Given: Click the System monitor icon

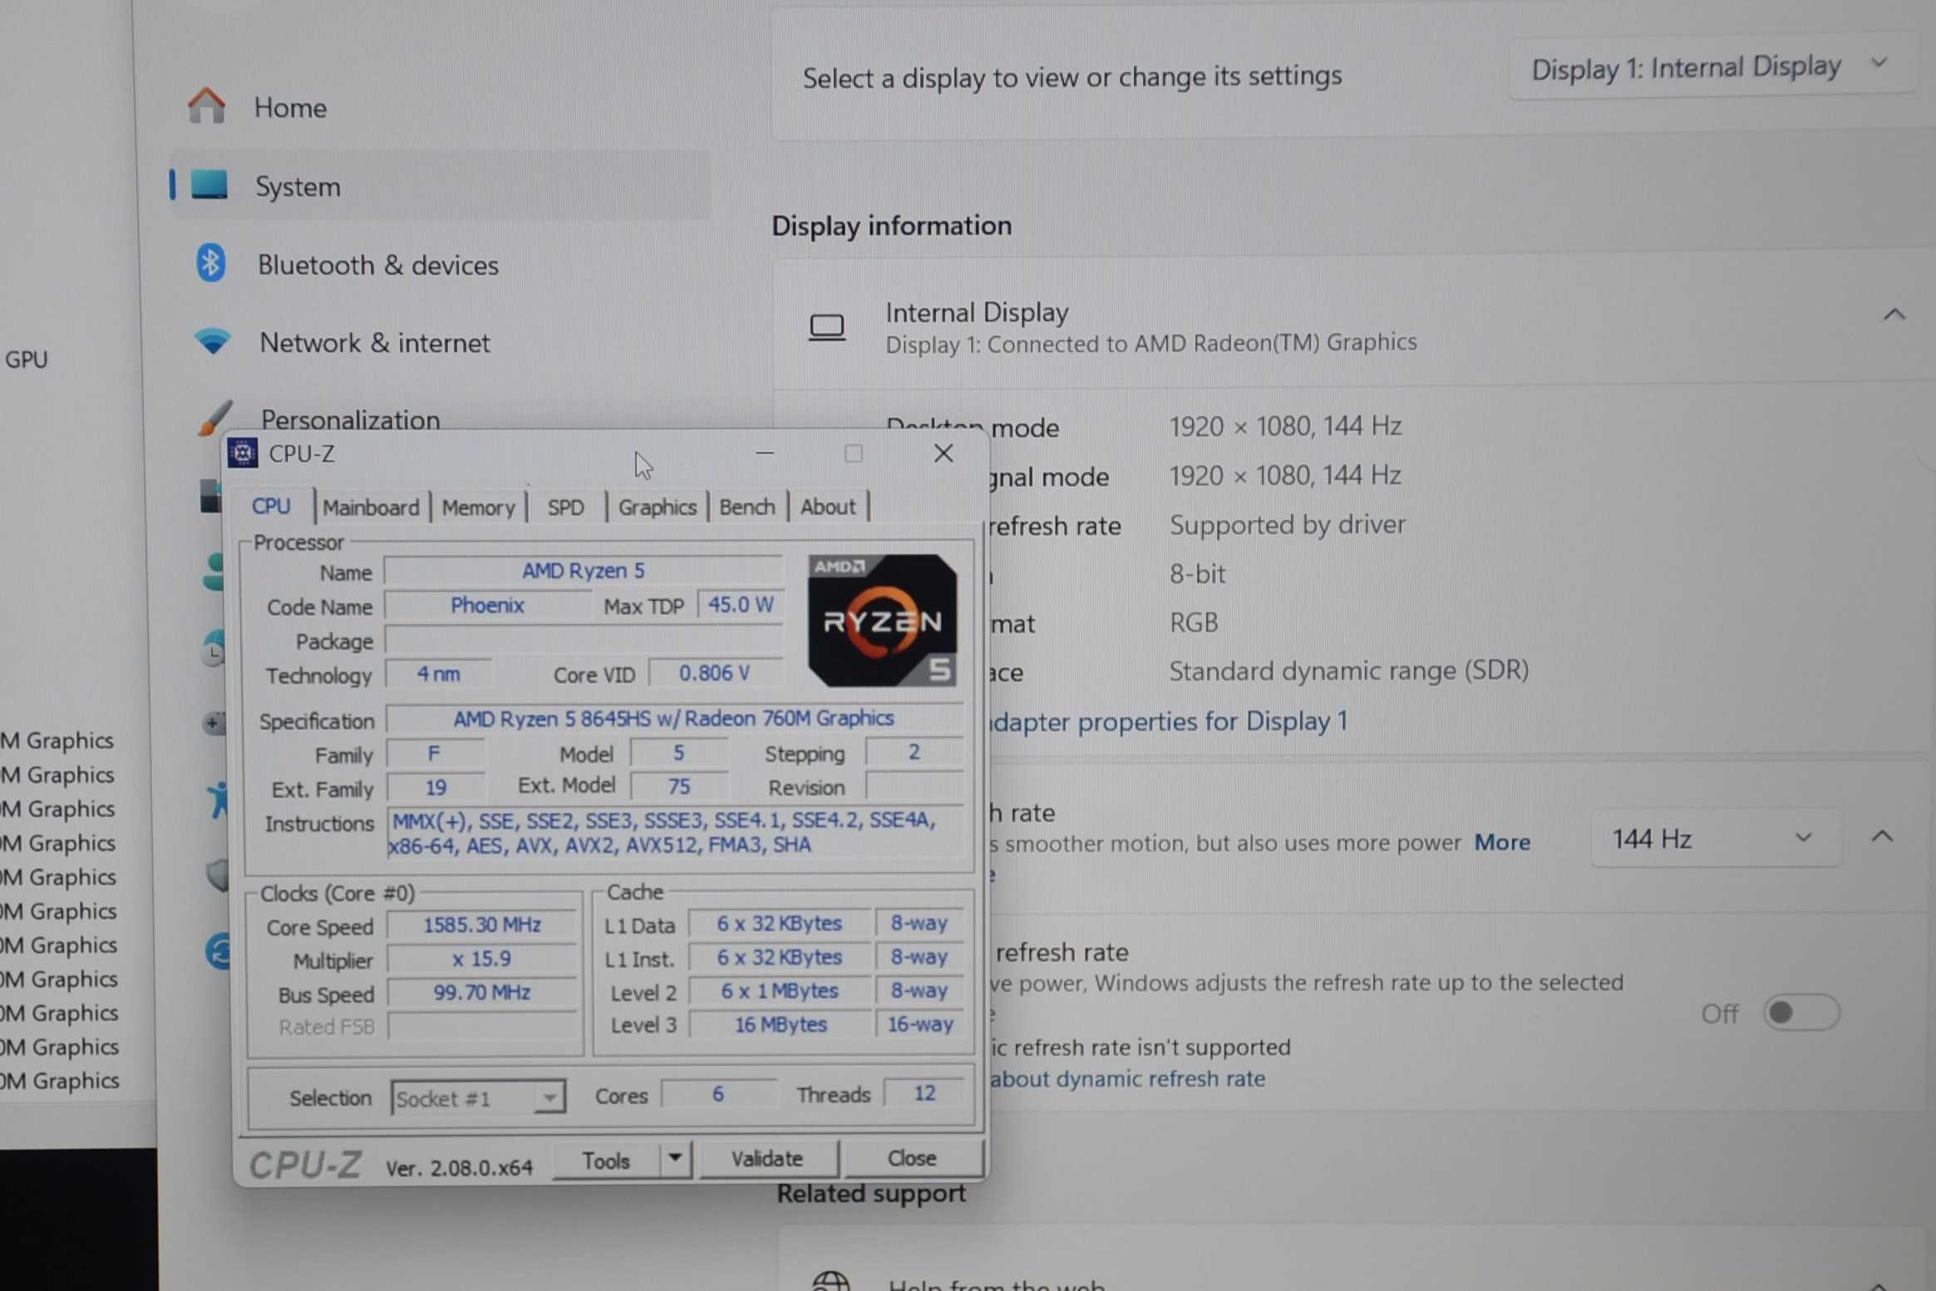Looking at the screenshot, I should click(x=209, y=185).
